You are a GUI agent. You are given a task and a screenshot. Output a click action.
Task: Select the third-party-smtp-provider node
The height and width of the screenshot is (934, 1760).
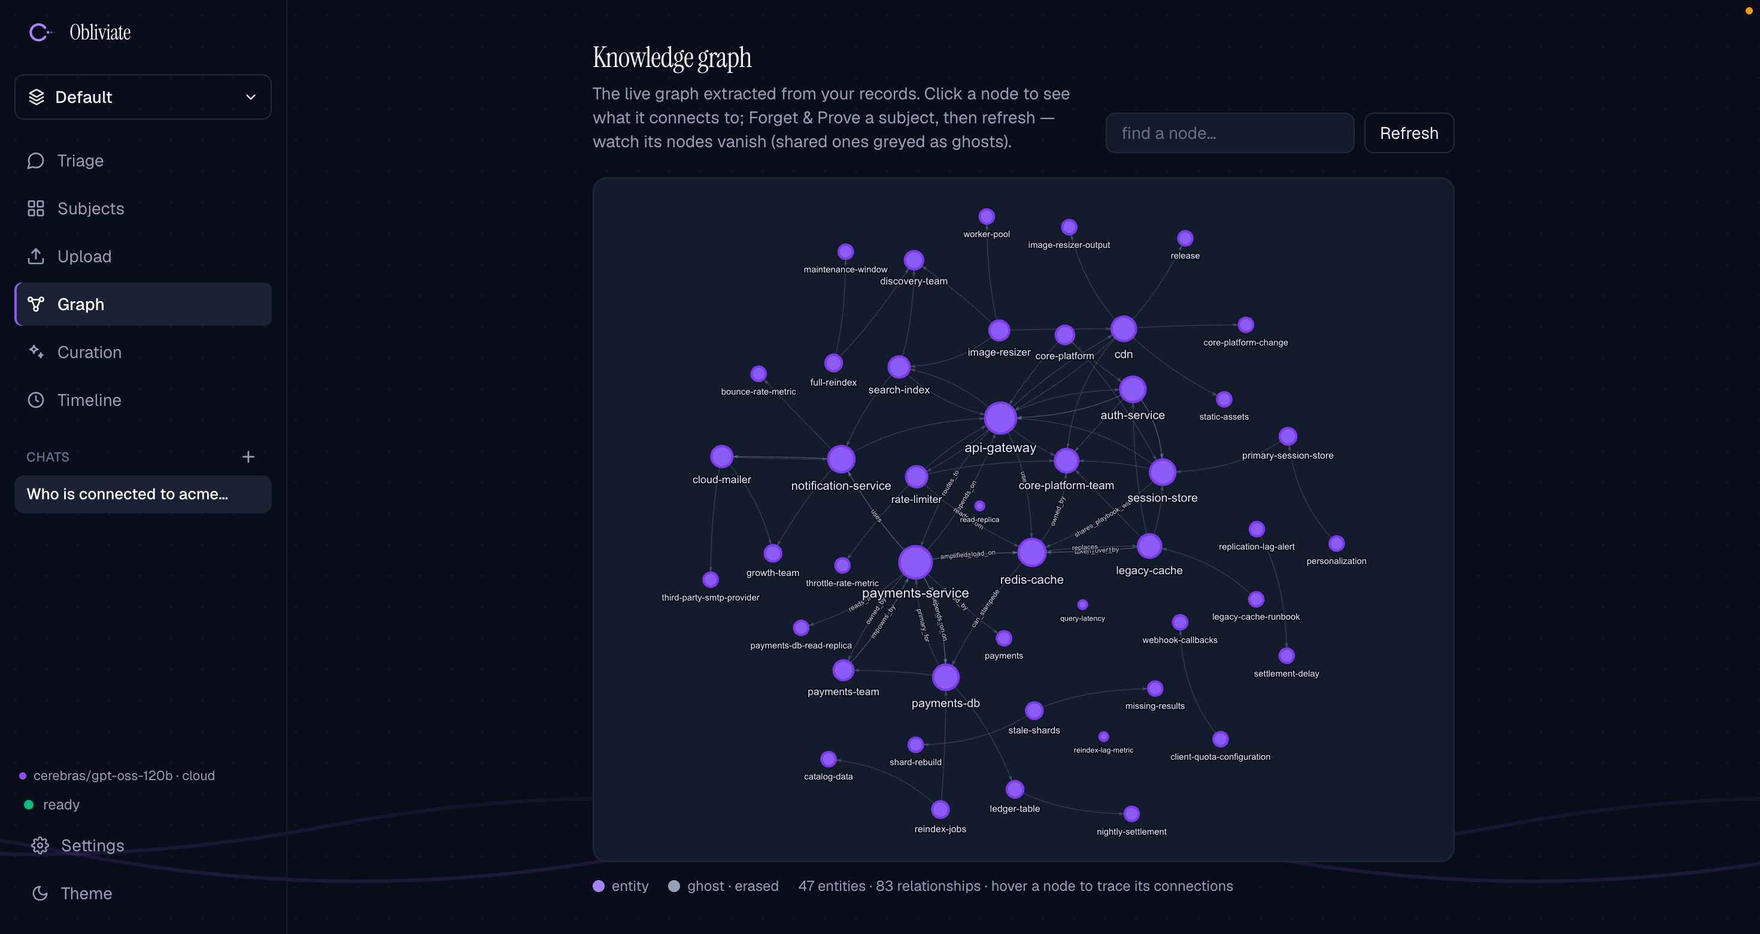(x=711, y=580)
